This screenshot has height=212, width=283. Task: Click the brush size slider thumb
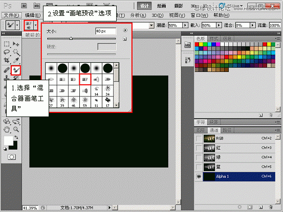coord(71,38)
